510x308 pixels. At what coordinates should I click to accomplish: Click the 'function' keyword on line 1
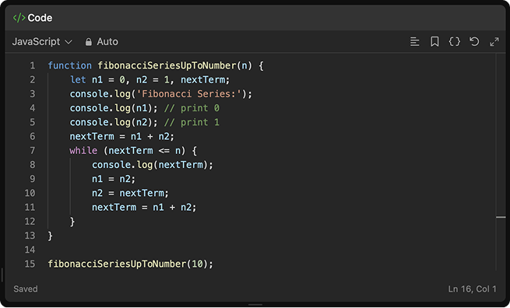point(70,65)
